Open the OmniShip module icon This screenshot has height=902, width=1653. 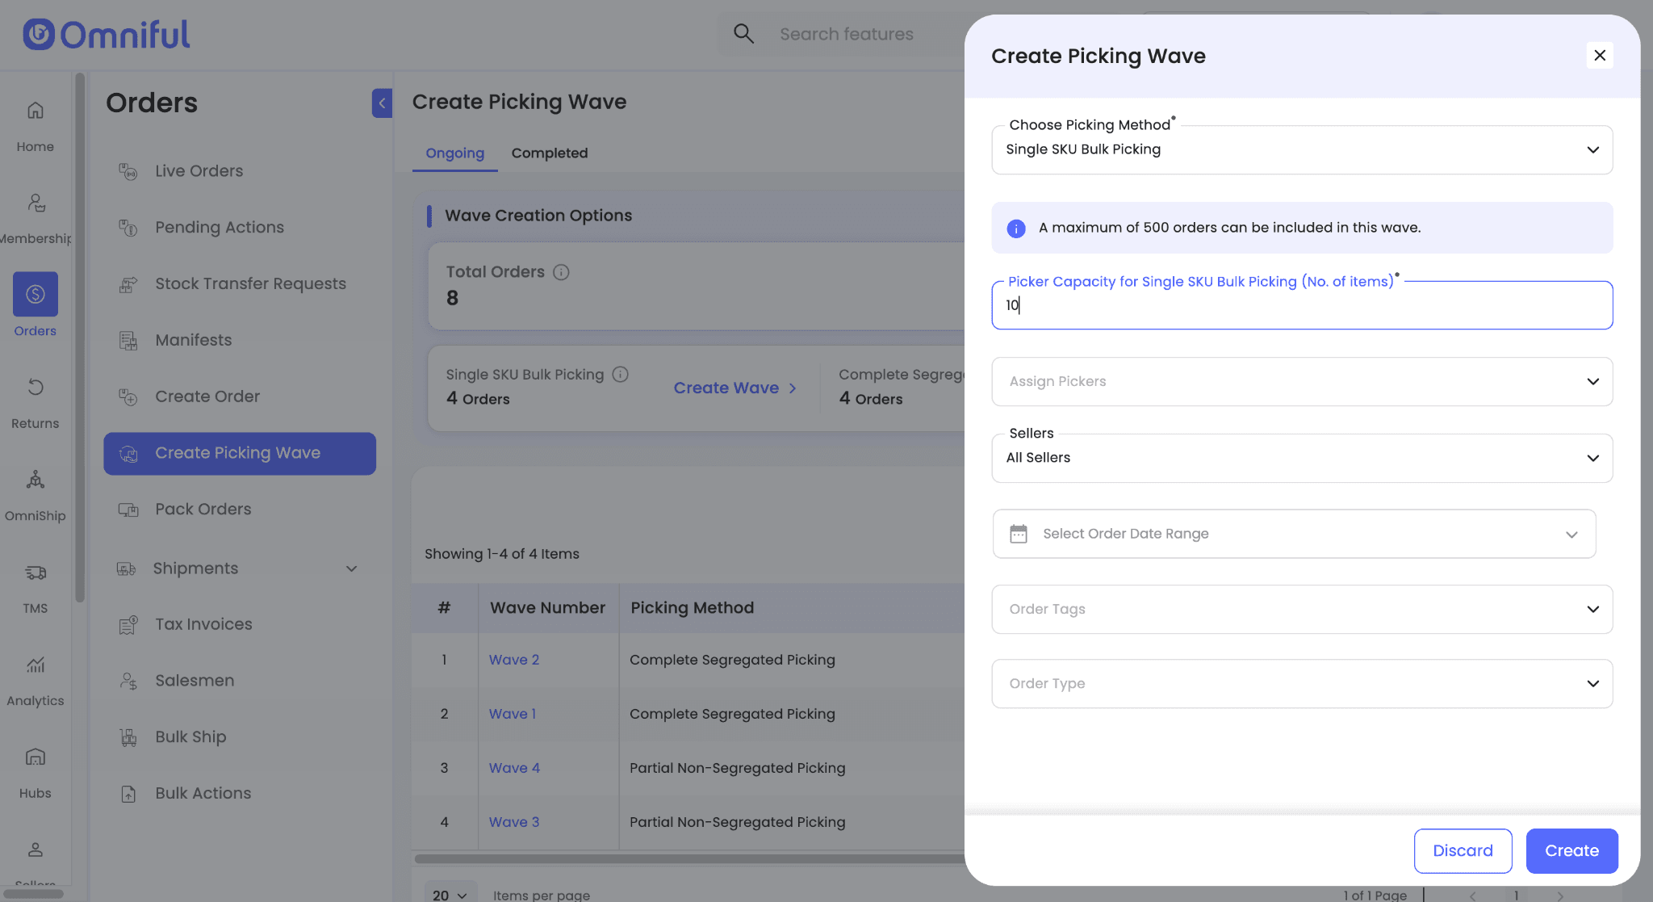(x=35, y=480)
